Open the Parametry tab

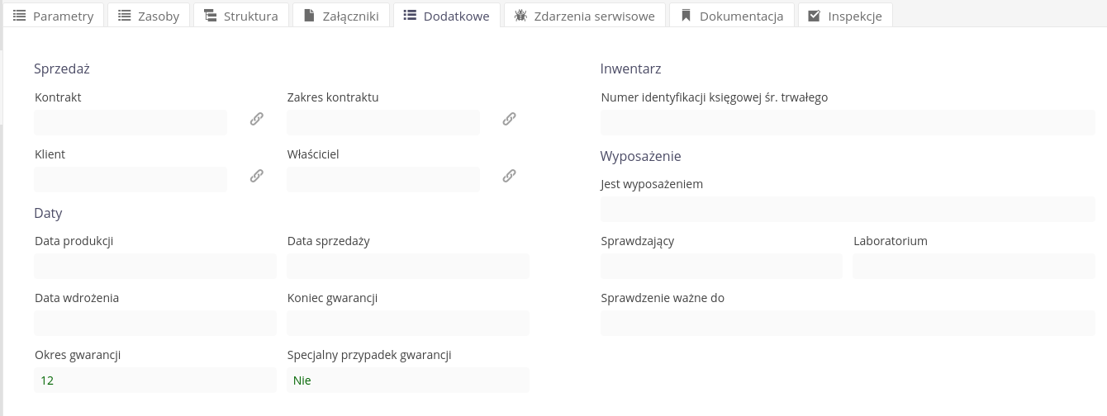click(x=54, y=16)
